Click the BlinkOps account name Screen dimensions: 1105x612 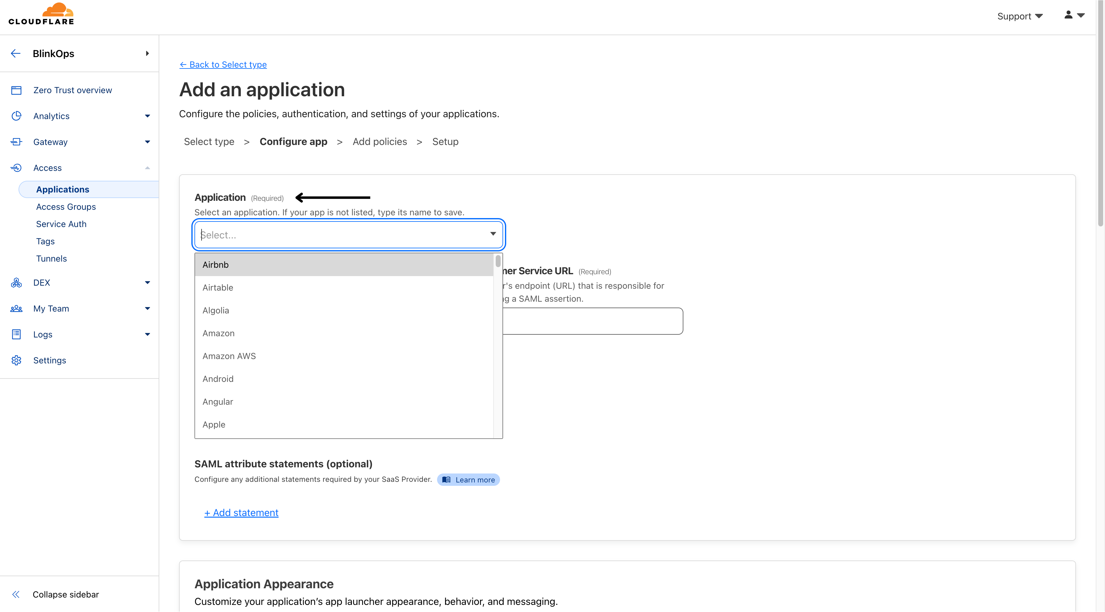pos(54,54)
